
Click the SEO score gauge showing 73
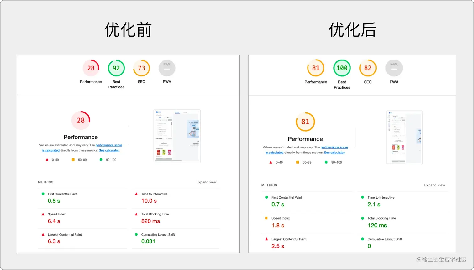coord(141,68)
